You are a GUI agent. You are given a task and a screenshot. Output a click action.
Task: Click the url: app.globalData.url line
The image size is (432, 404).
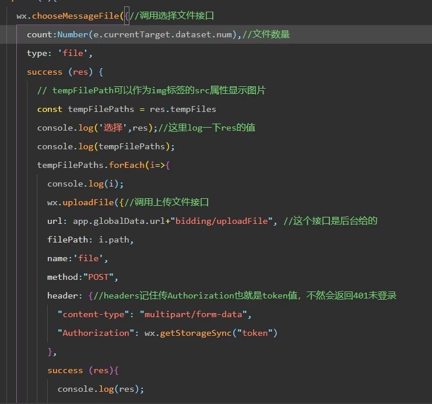point(212,221)
